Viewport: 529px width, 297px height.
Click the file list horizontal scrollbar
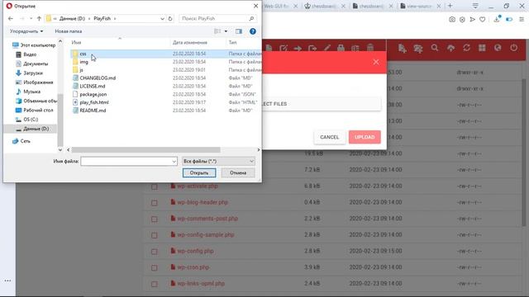point(145,150)
